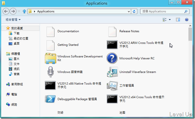
Task: Open the Help button in toolbar
Action: (x=187, y=20)
